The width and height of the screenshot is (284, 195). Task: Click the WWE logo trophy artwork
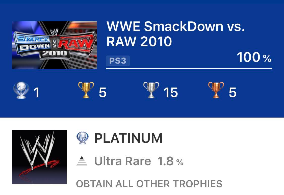click(39, 156)
